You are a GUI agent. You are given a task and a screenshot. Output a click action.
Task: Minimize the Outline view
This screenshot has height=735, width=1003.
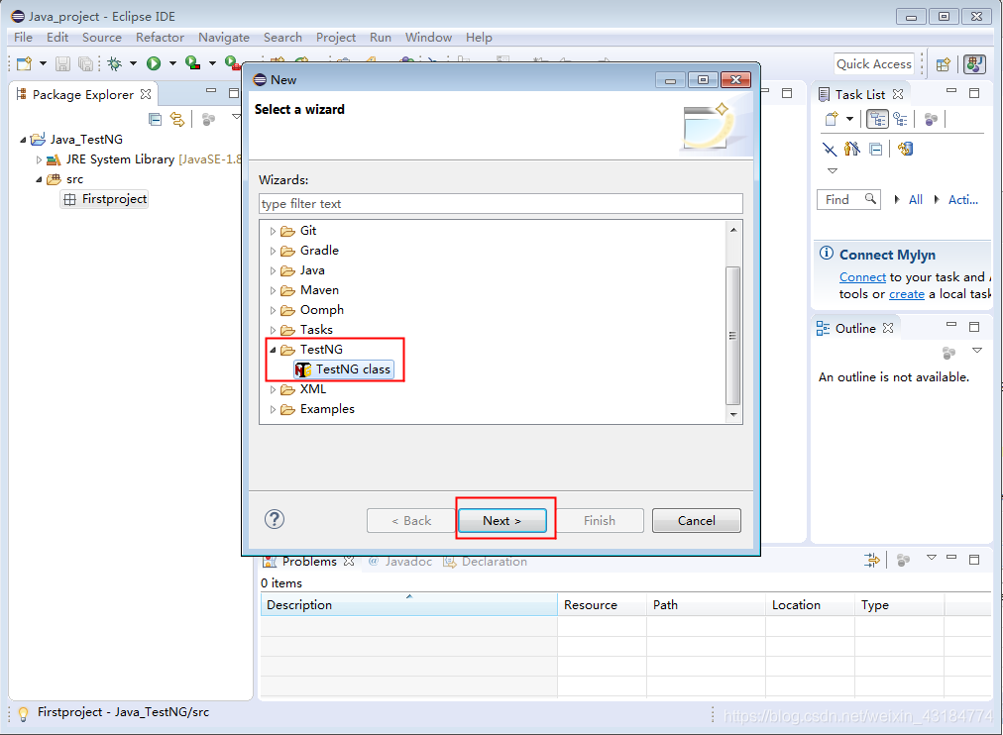[x=951, y=325]
